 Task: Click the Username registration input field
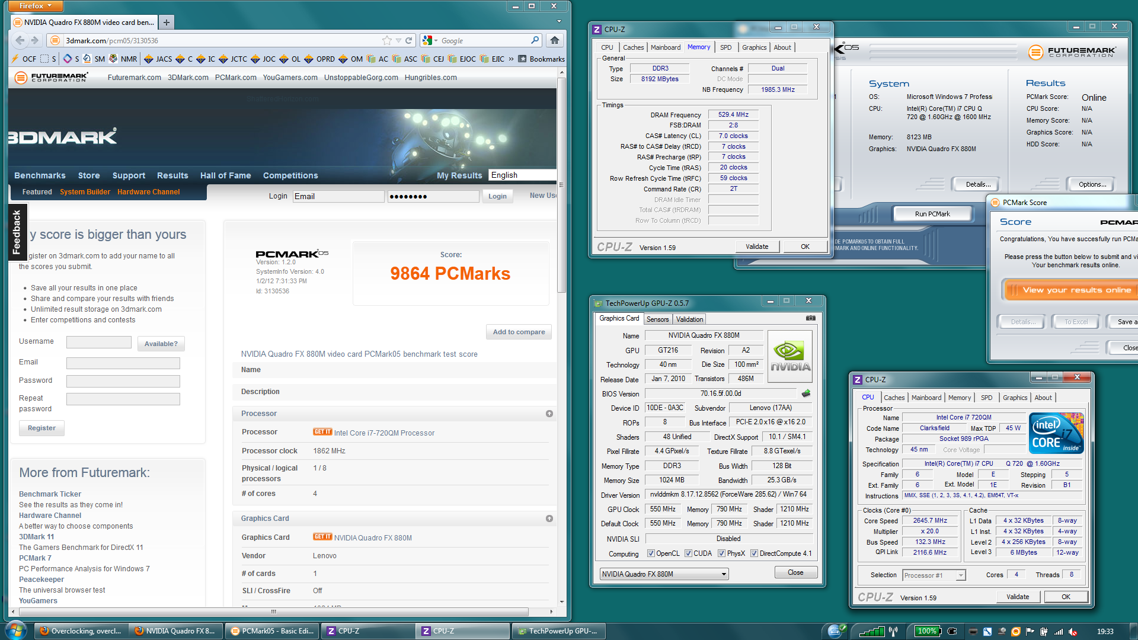tap(98, 342)
